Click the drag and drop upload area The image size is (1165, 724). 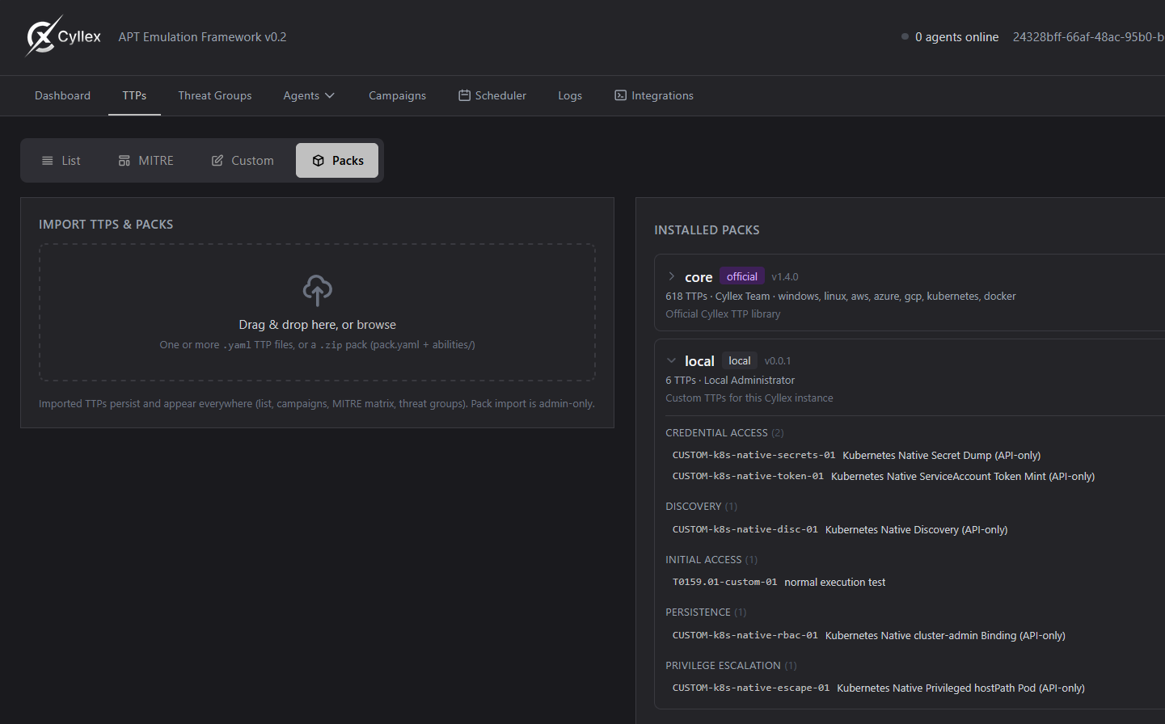(317, 312)
